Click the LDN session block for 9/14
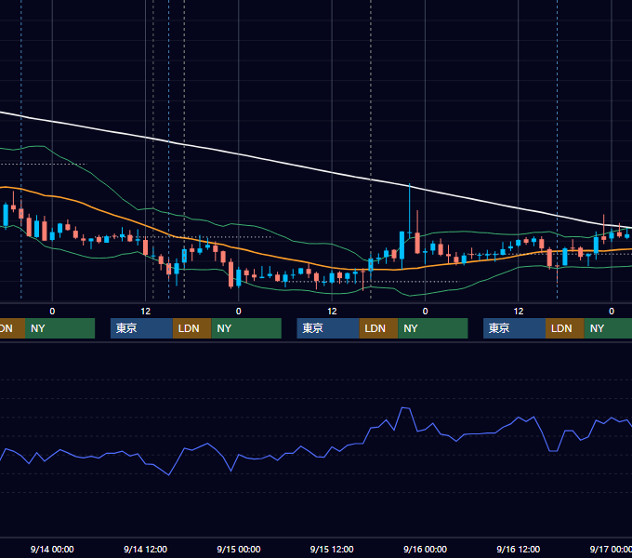The width and height of the screenshot is (632, 558). (x=191, y=328)
